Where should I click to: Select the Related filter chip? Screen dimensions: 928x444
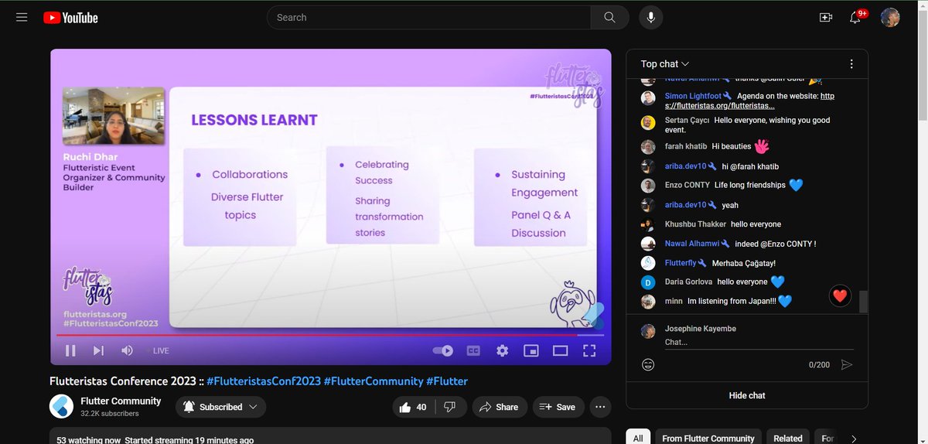click(788, 438)
